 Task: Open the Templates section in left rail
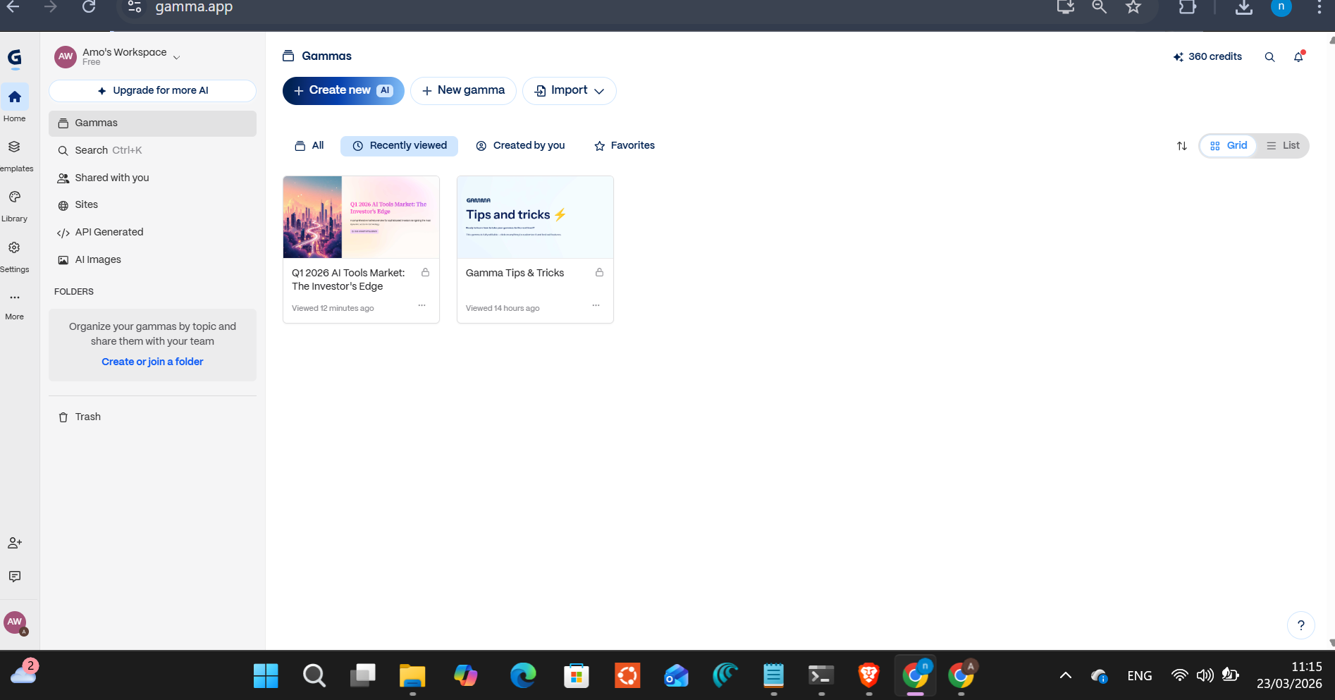(x=15, y=154)
